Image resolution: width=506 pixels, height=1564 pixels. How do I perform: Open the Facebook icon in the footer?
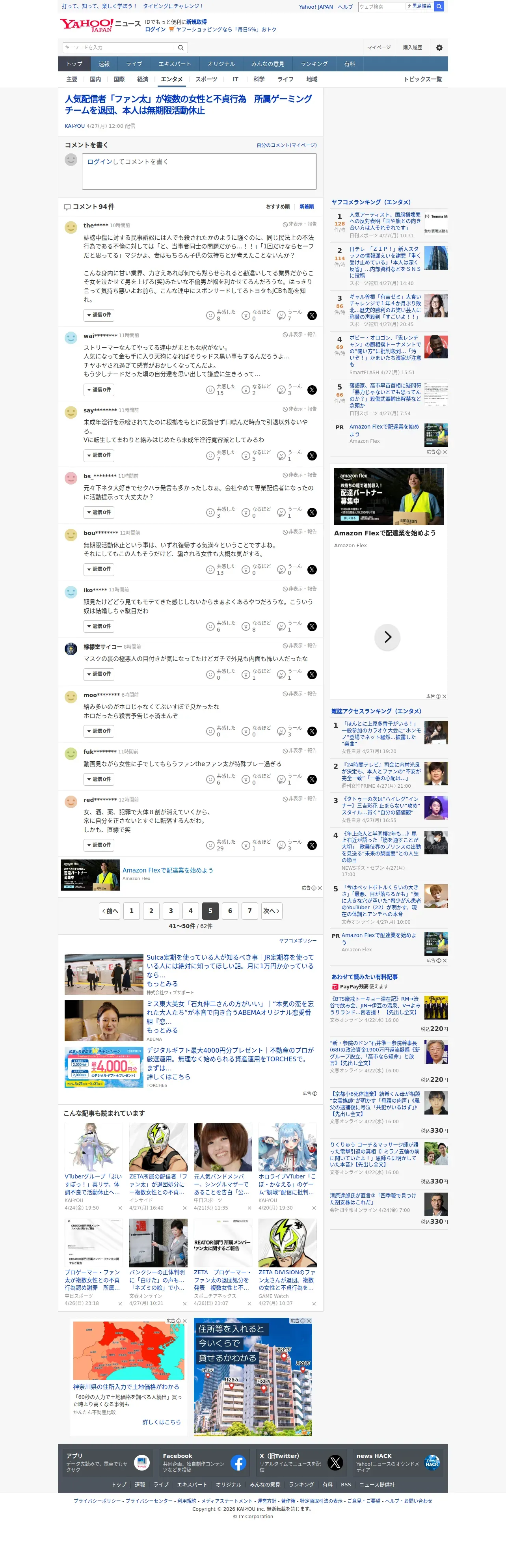[238, 1463]
